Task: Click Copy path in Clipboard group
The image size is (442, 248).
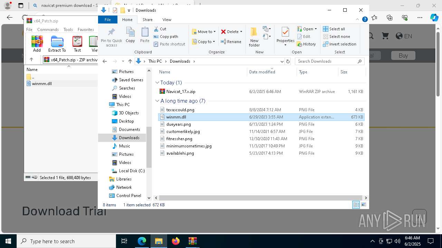Action: coord(166,37)
